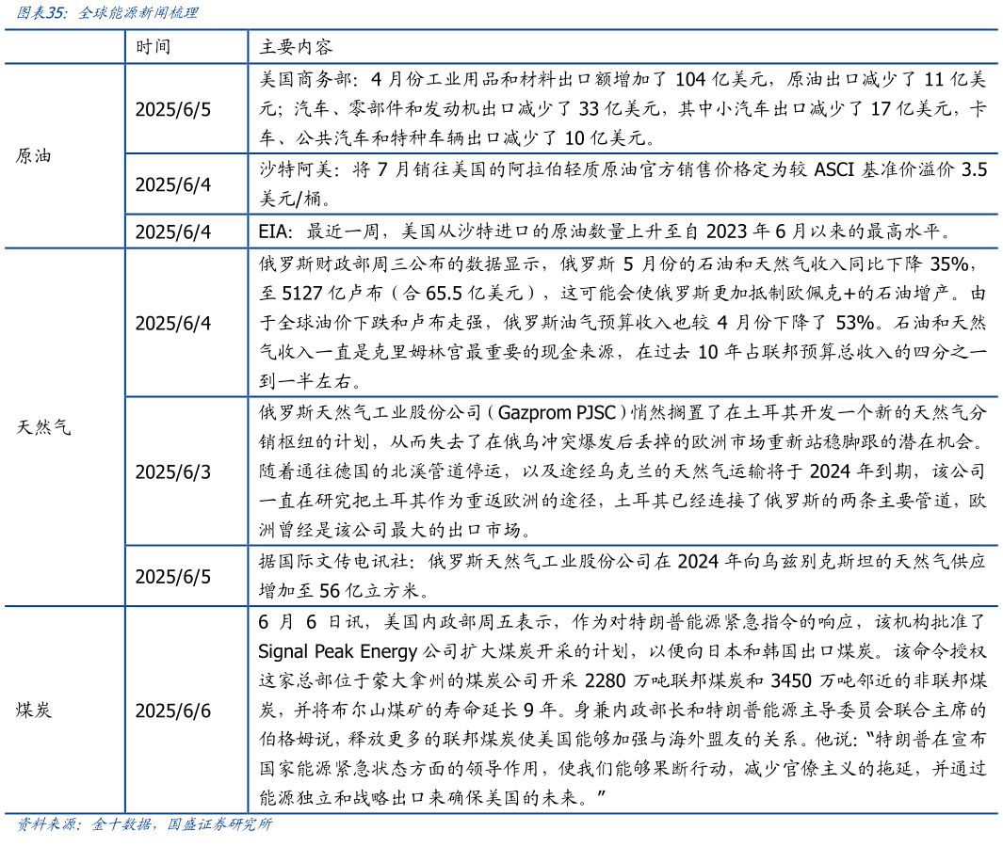Screen dimensions: 1003x847
Task: Select the "主要内容" column header
Action: coord(297,46)
